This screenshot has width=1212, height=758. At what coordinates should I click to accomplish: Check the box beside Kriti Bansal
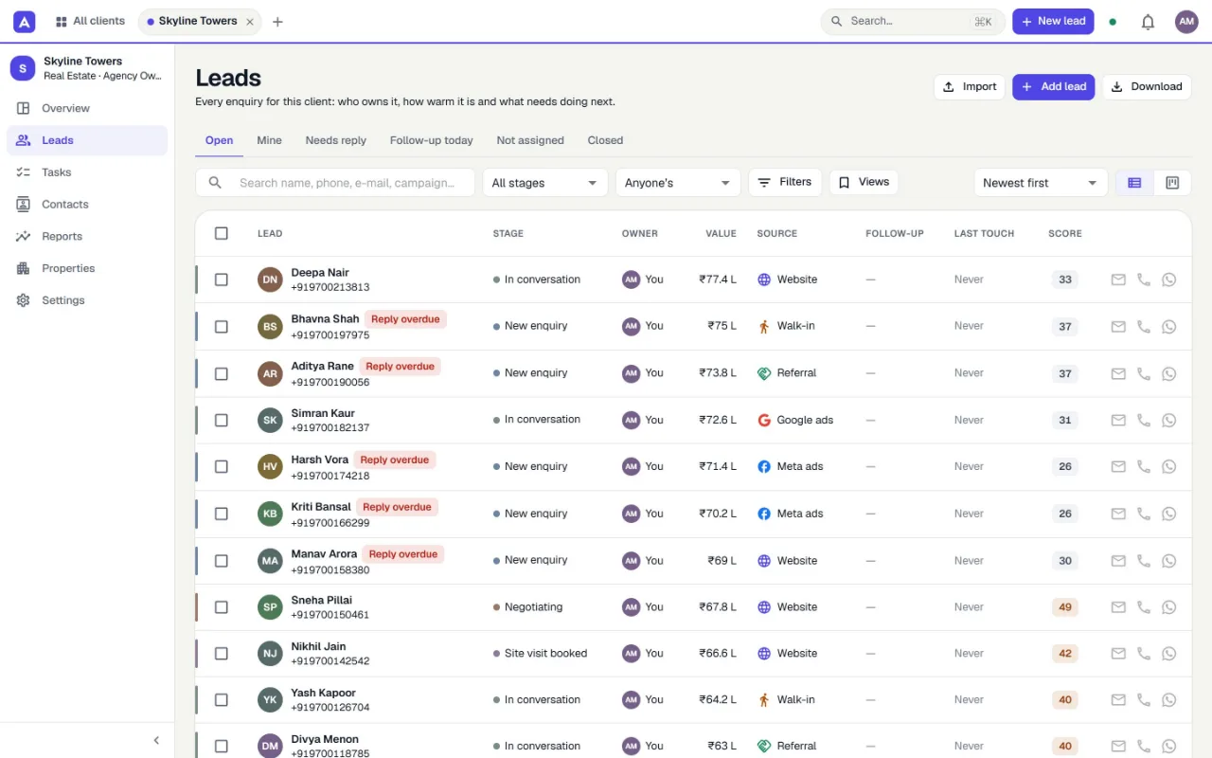(222, 514)
